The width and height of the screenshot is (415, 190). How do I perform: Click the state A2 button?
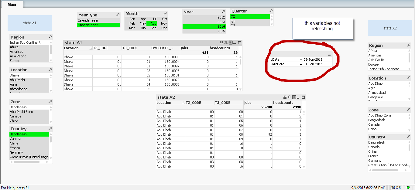390,28
